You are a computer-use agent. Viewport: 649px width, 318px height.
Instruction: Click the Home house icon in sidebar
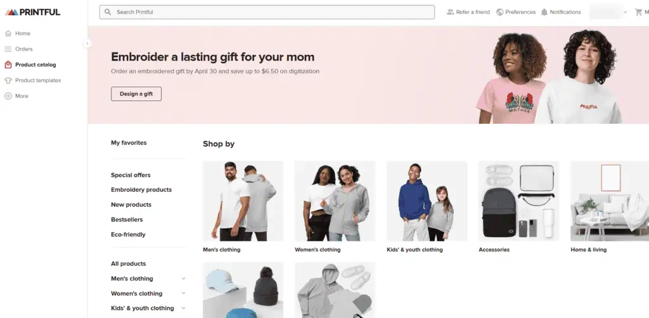[8, 34]
